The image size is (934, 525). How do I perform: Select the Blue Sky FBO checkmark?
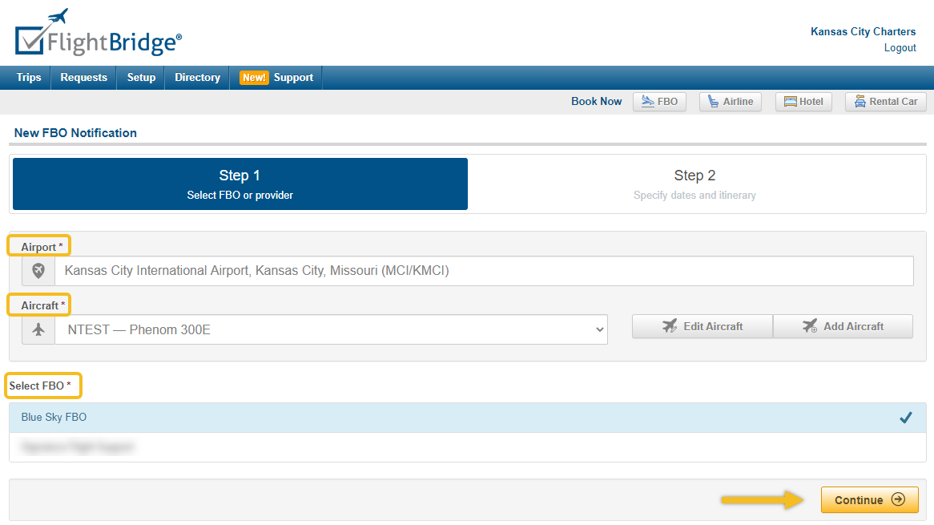(x=905, y=417)
